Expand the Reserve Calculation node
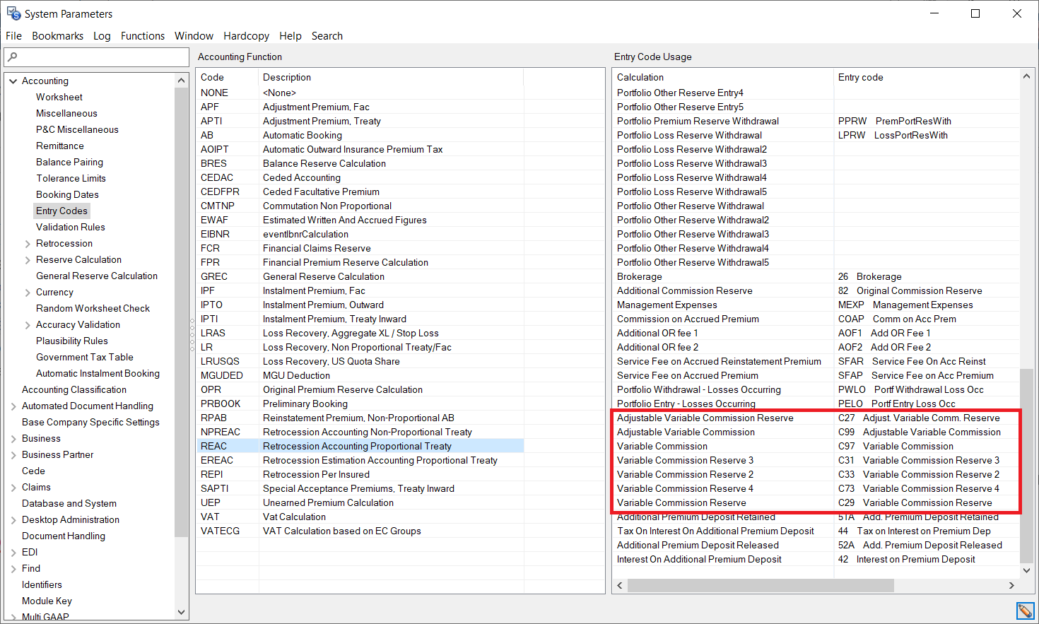 (x=28, y=260)
